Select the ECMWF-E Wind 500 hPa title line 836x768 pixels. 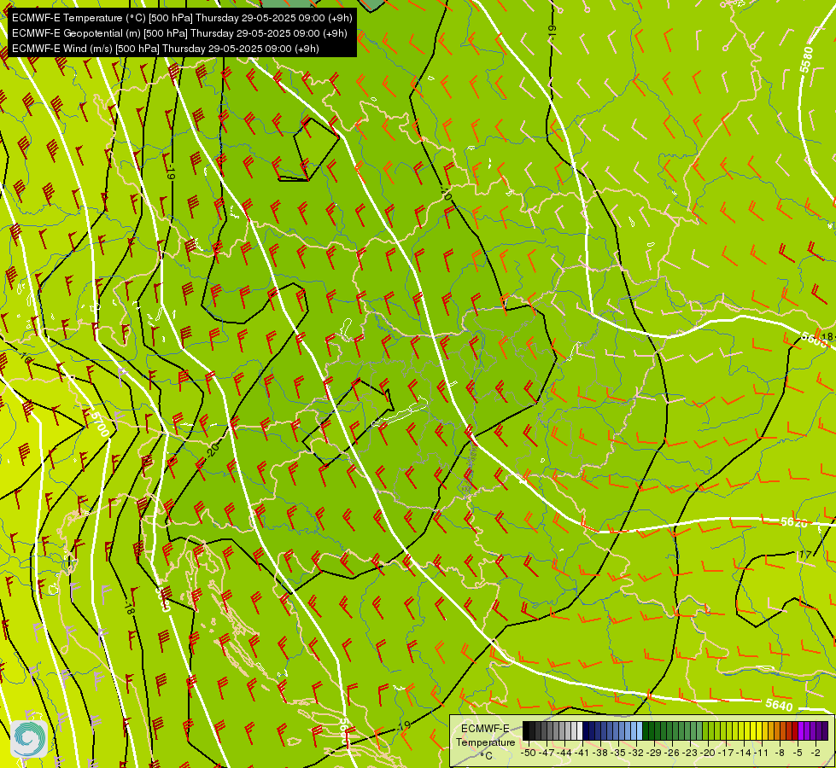tap(166, 49)
